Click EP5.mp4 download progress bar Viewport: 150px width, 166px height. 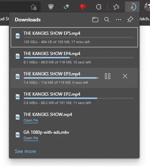point(79,38)
